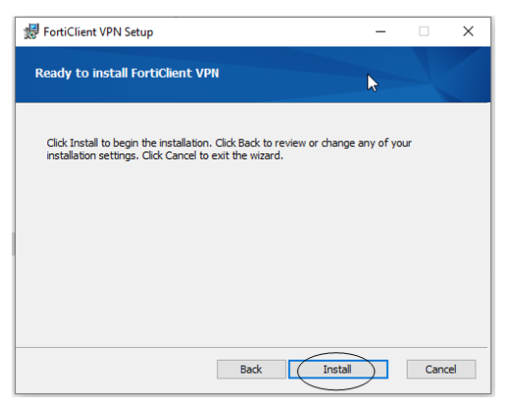Click the white arrow pointer in the banner
Image resolution: width=511 pixels, height=408 pixels.
372,83
